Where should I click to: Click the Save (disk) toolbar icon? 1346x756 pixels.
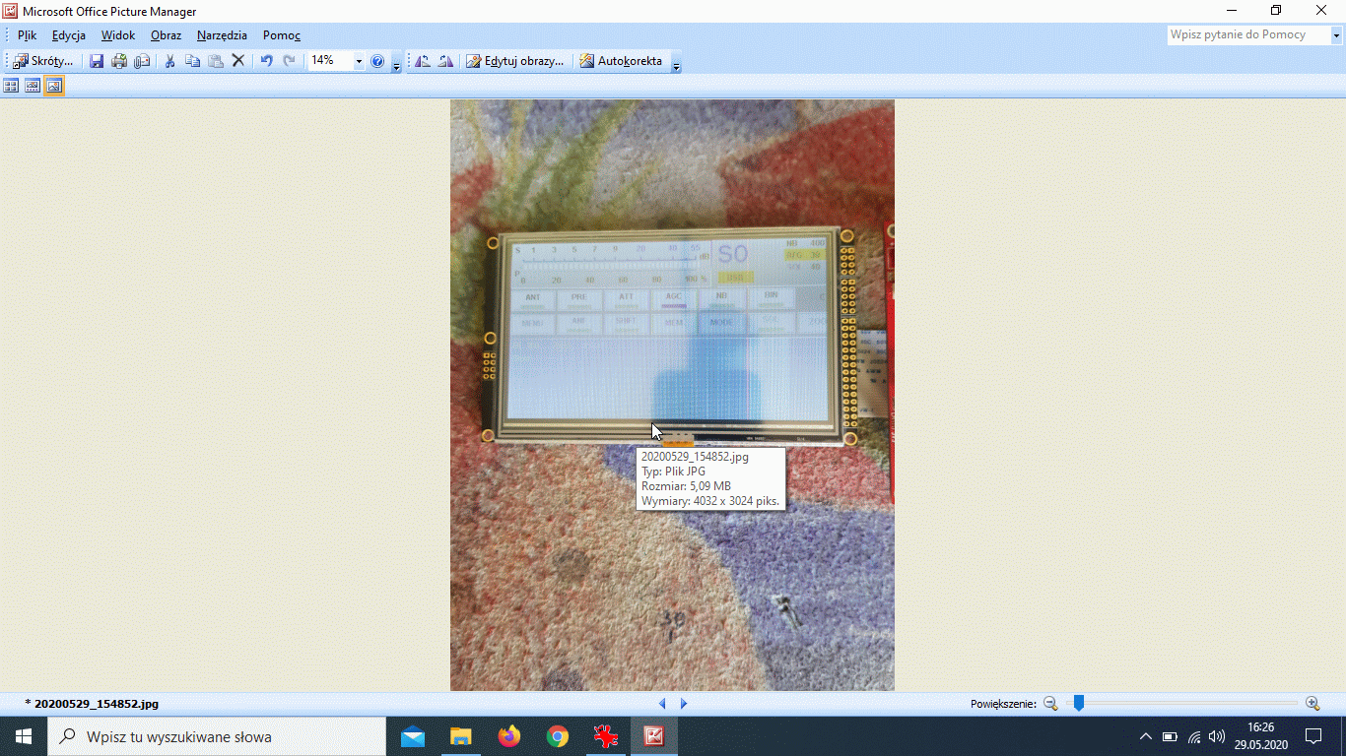[97, 61]
